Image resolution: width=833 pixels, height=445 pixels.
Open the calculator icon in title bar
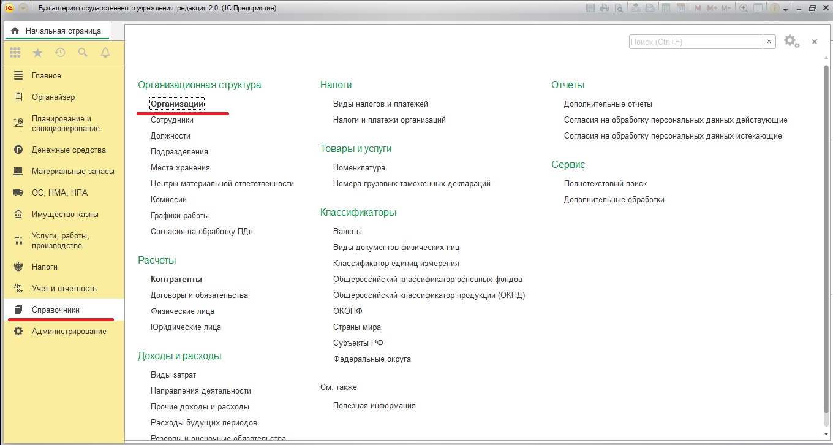coord(667,9)
